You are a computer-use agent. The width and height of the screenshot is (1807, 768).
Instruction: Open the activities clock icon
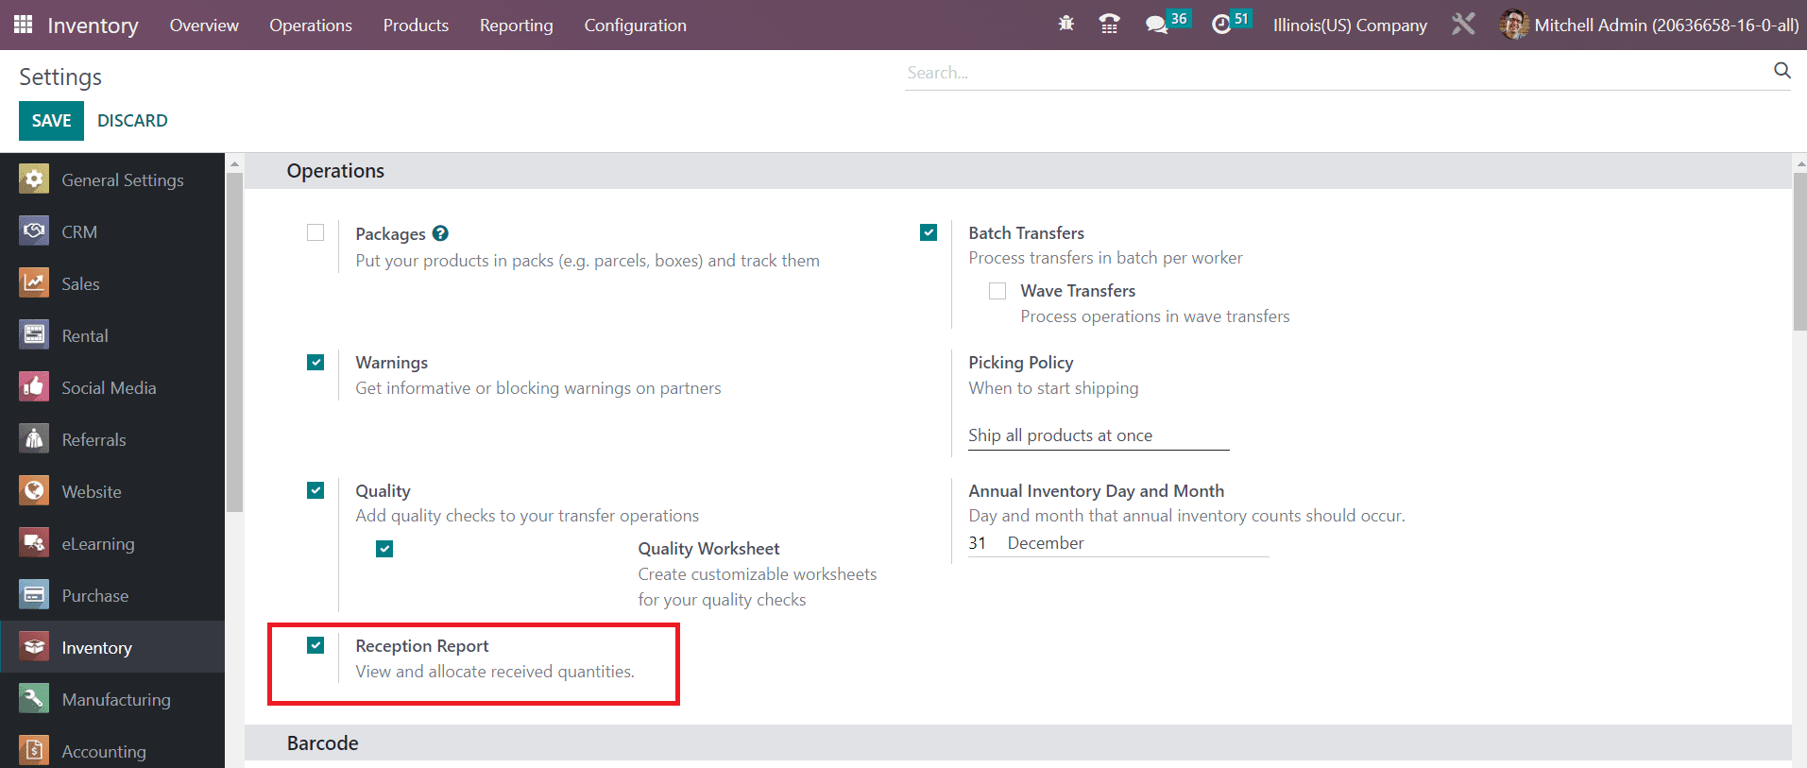(x=1221, y=25)
